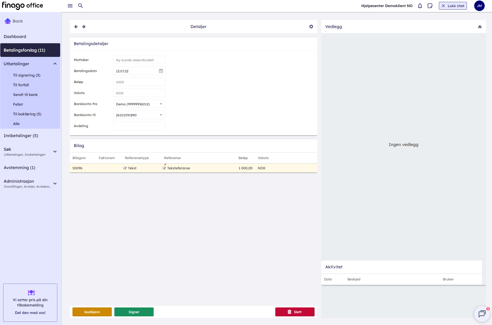
Task: Open the Betalingsdato calendar picker
Action: click(161, 71)
